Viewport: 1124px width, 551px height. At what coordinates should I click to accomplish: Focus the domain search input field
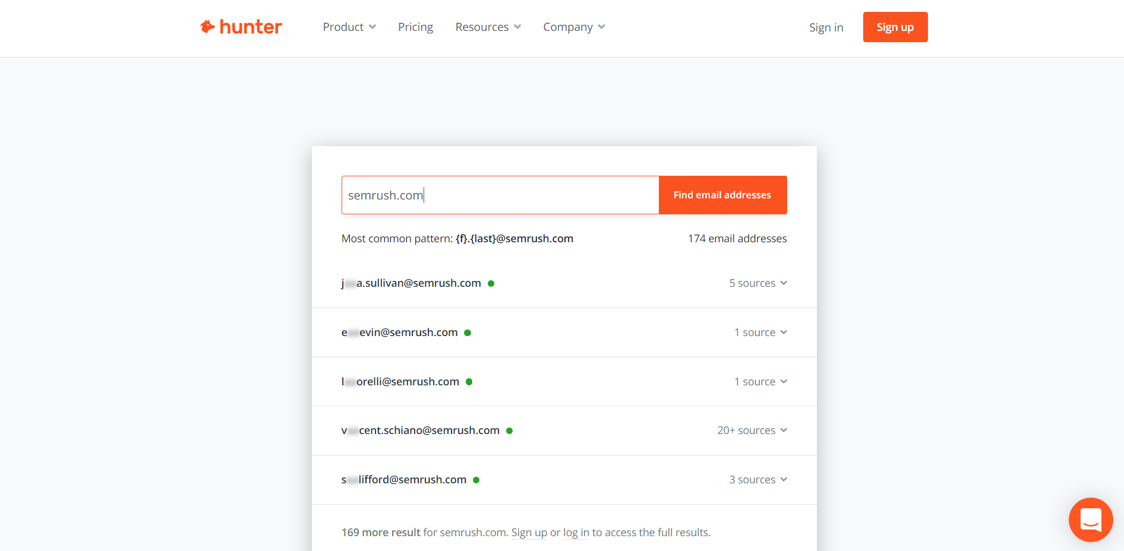pos(500,195)
